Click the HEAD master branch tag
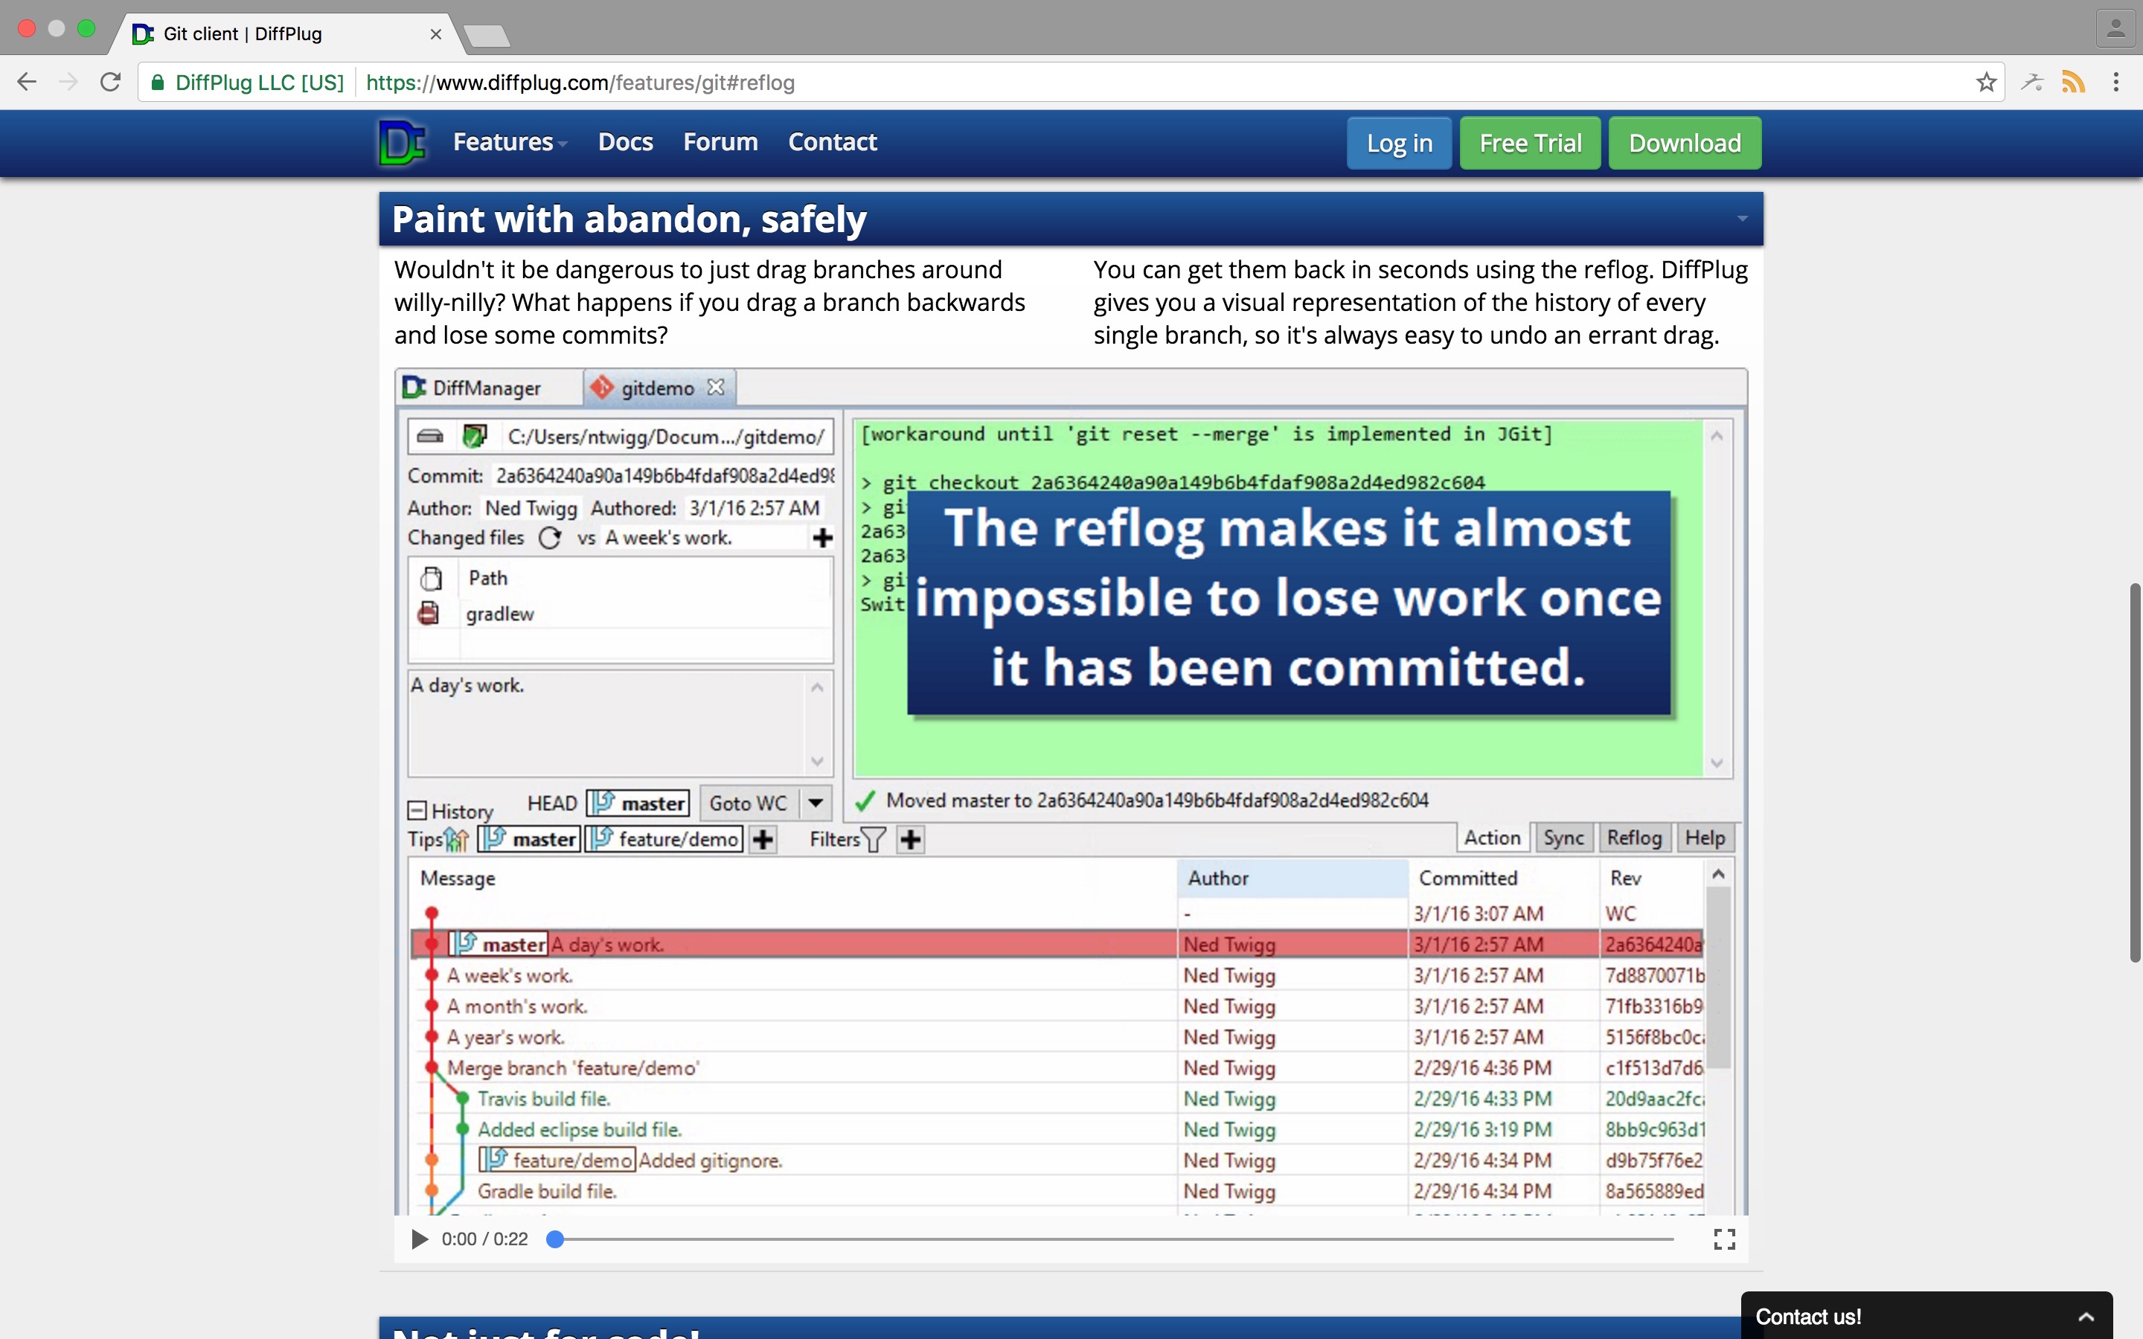2143x1339 pixels. click(x=638, y=803)
